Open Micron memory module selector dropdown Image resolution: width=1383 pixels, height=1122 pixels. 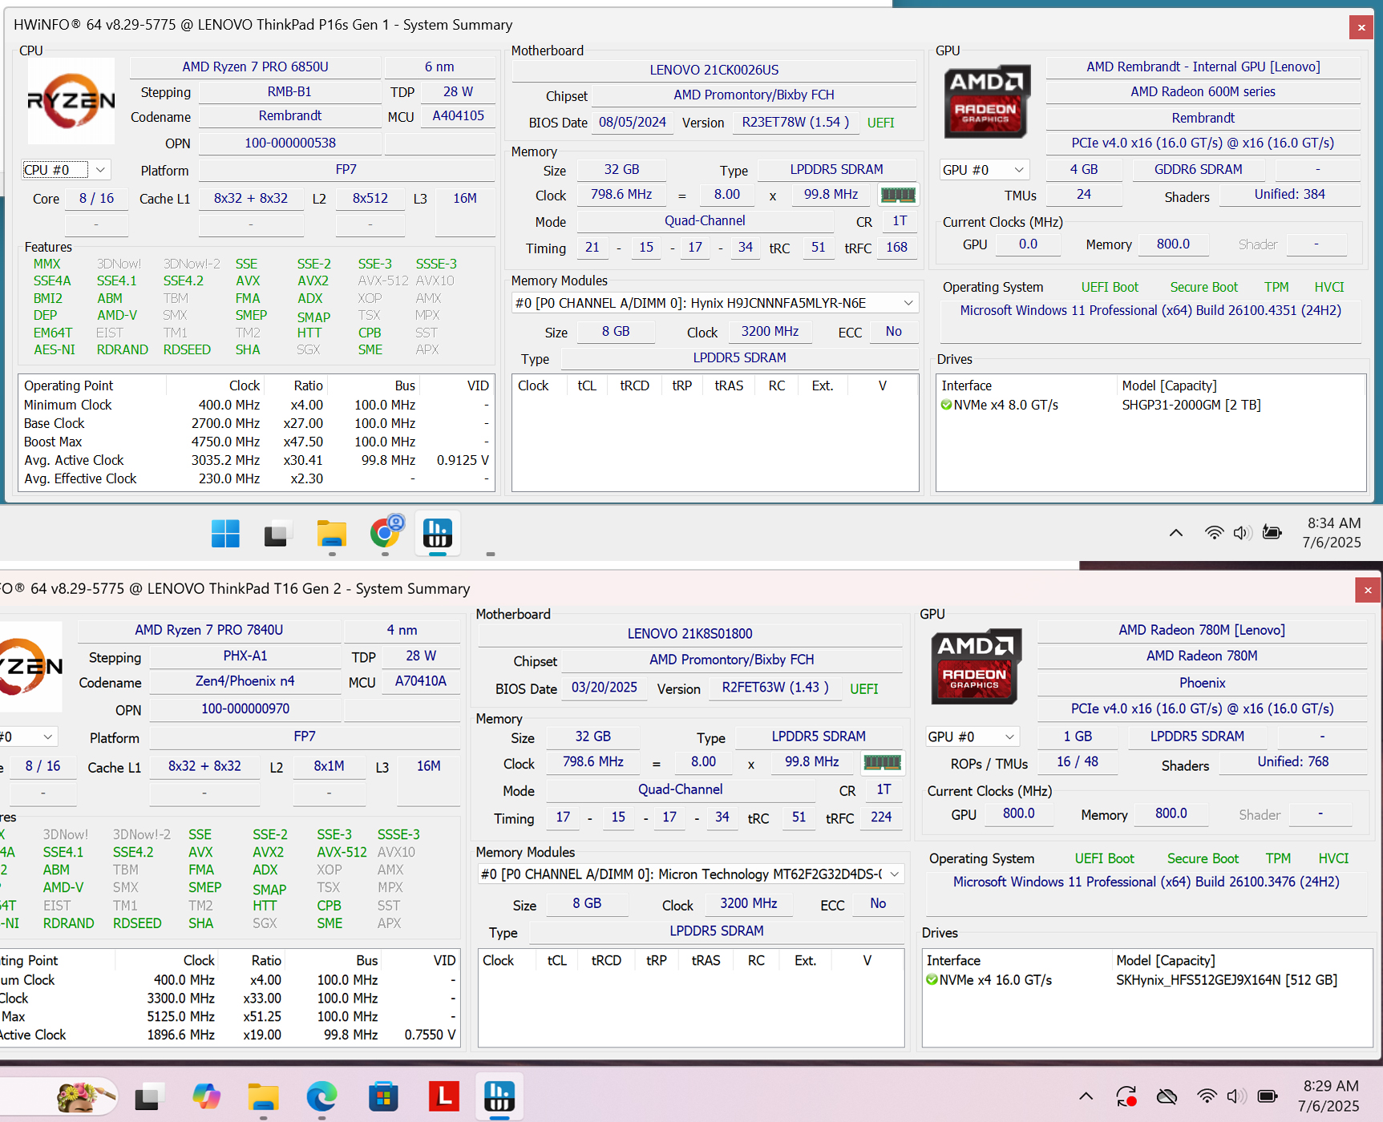(691, 874)
